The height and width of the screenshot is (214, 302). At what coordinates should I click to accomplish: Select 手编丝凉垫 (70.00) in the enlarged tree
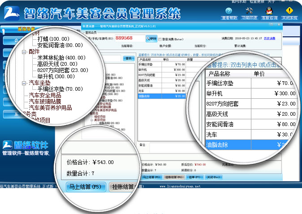pyautogui.click(x=60, y=89)
